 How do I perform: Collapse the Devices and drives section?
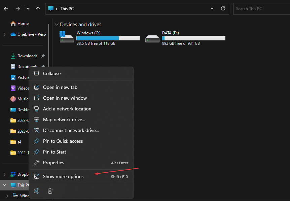pos(57,24)
